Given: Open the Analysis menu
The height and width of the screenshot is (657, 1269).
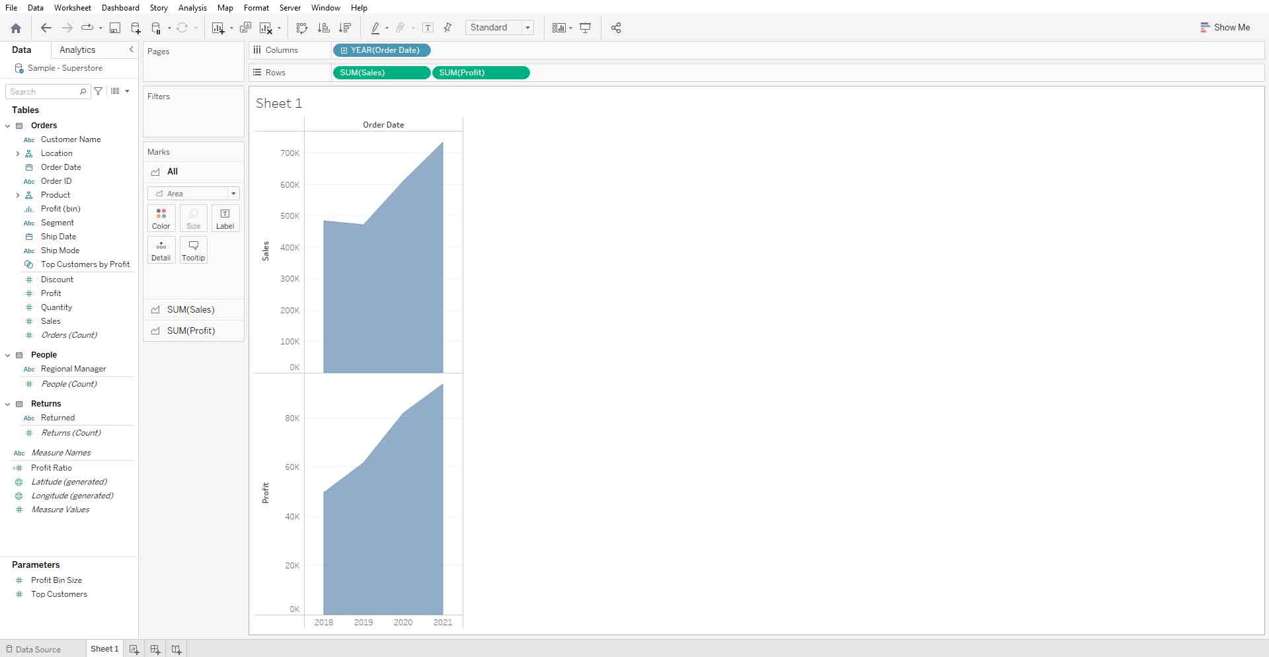Looking at the screenshot, I should 192,7.
